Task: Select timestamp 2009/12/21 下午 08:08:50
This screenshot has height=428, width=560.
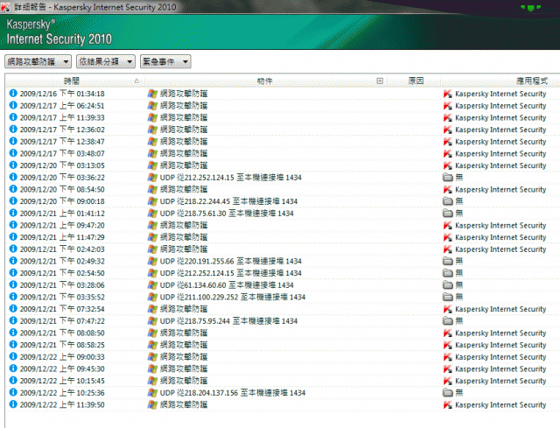Action: [62, 333]
